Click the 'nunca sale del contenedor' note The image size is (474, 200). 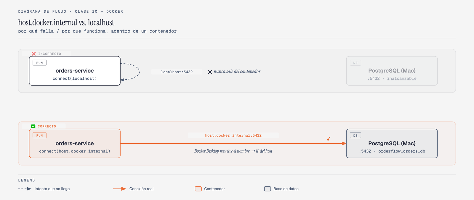tap(237, 72)
